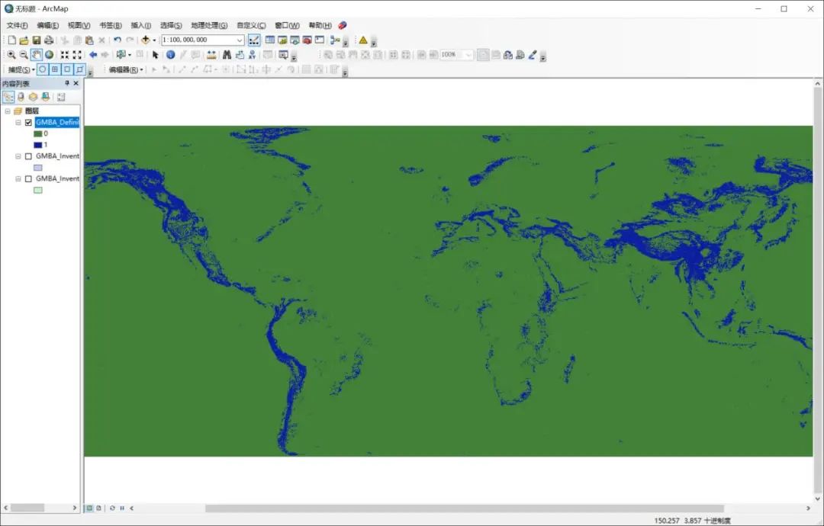The width and height of the screenshot is (824, 526).
Task: Click Fixed Zoom Out
Action: pos(77,55)
